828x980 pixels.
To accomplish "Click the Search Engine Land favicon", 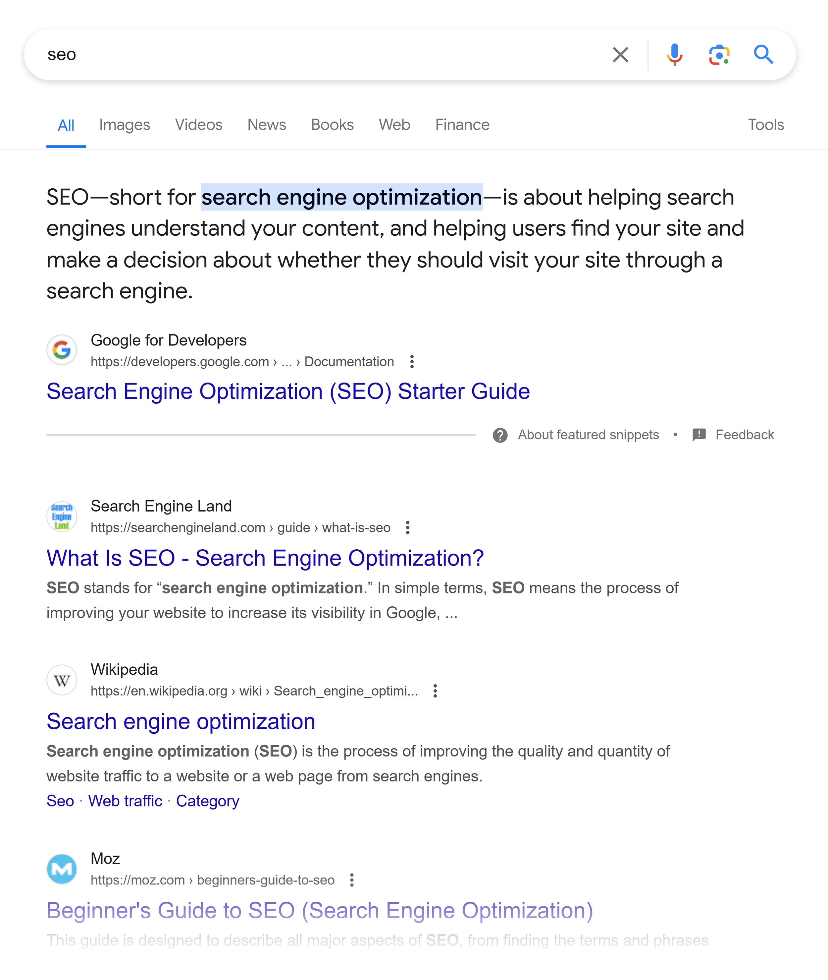I will pyautogui.click(x=62, y=516).
